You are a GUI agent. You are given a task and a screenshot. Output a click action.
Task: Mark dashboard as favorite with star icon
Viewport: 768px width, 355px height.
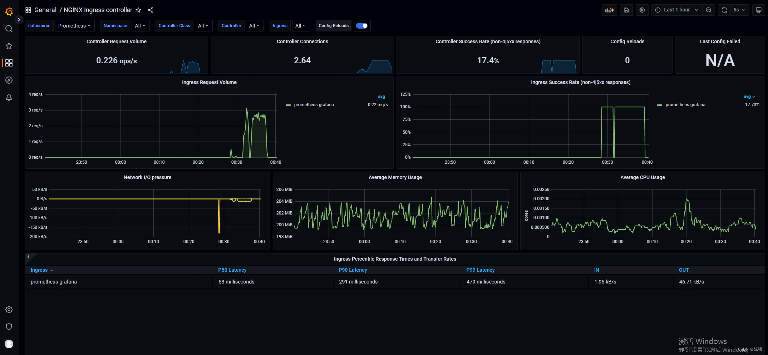[x=138, y=10]
